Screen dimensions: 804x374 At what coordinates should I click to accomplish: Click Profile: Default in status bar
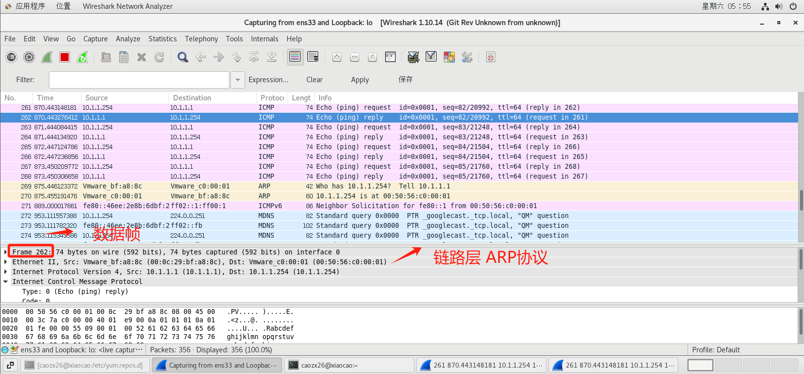716,350
